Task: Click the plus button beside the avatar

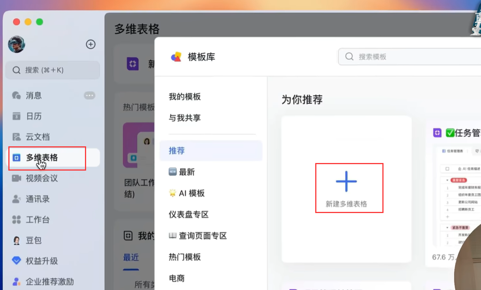Action: tap(91, 44)
